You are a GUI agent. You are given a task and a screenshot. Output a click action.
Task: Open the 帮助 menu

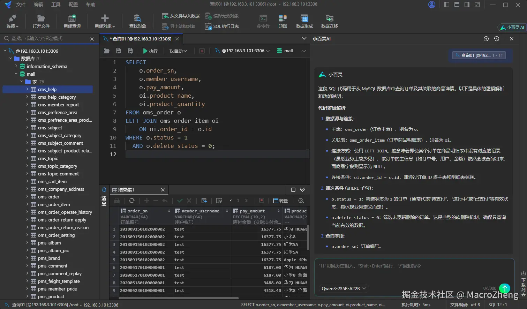click(90, 5)
